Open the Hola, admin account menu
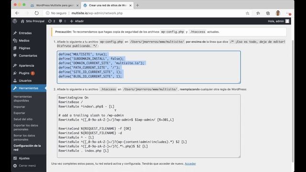This screenshot has height=172, width=306. click(278, 21)
